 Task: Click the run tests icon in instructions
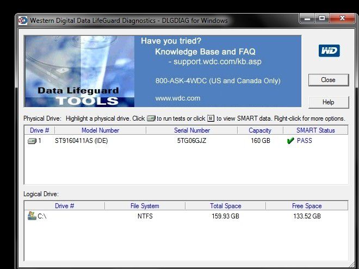point(151,118)
